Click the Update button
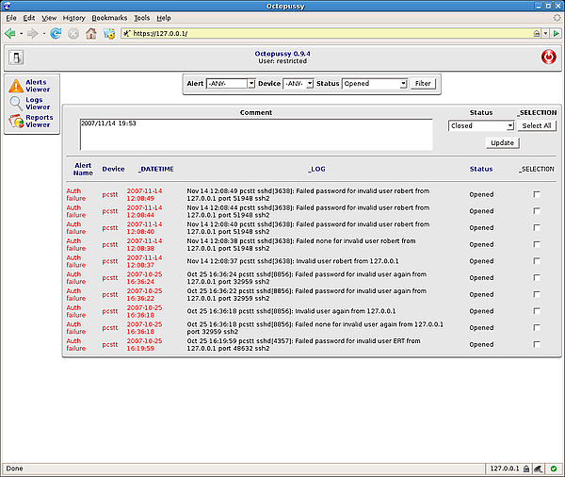The image size is (565, 477). click(x=502, y=142)
